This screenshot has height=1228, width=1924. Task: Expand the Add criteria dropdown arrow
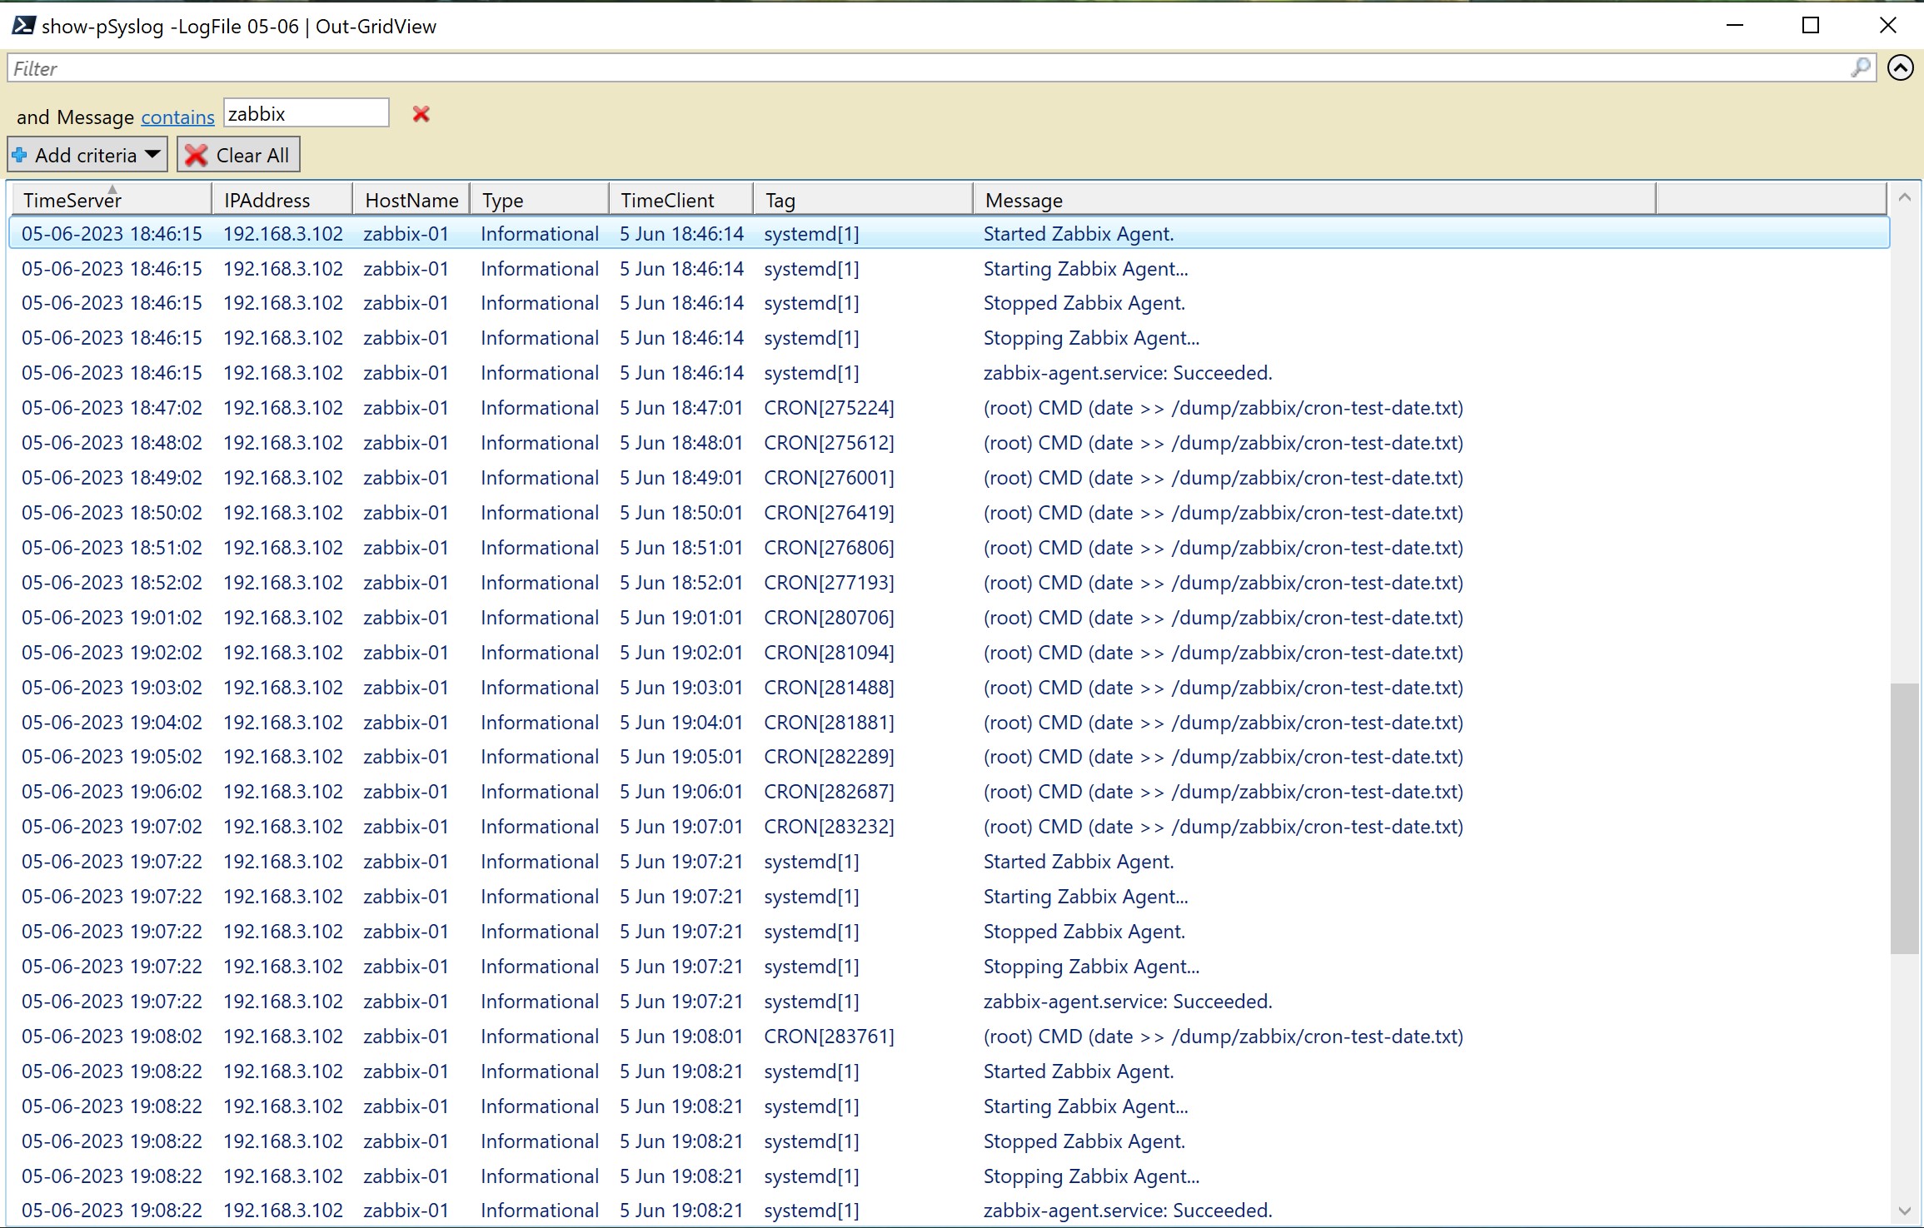[x=154, y=154]
